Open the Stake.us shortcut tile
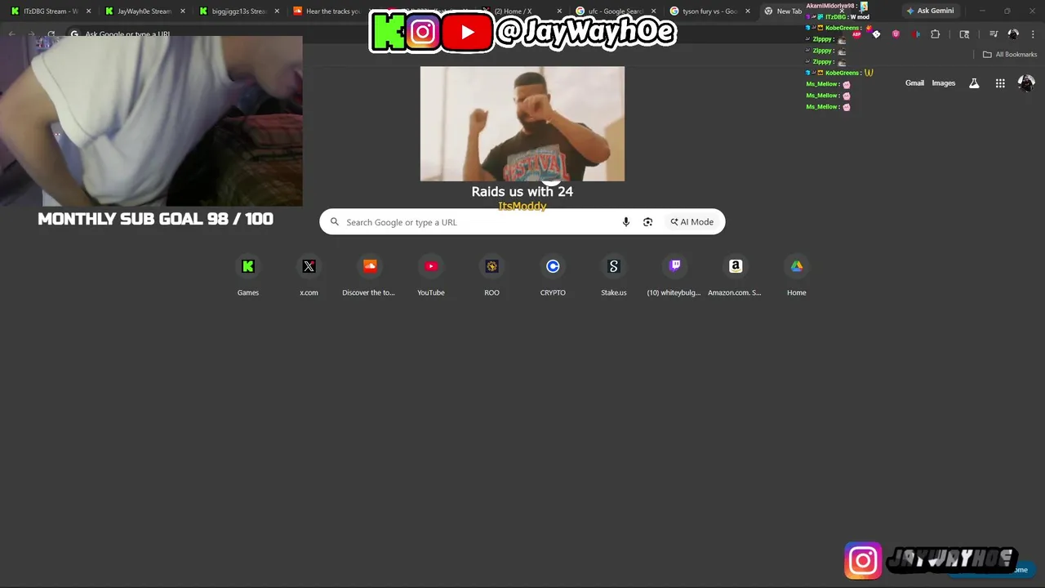 point(614,276)
